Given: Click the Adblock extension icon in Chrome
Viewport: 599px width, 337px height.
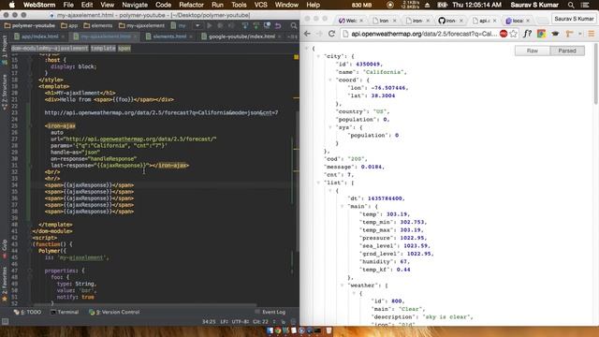Looking at the screenshot, I should [x=504, y=34].
